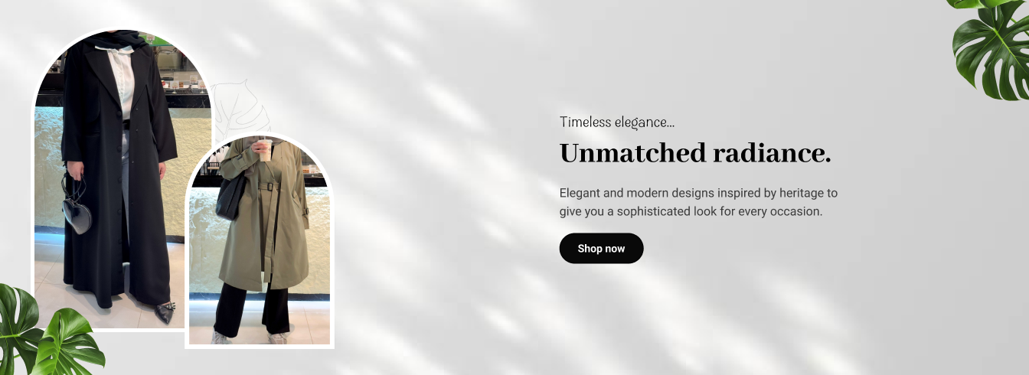Click the black trousers in right photo
1029x375 pixels.
click(251, 310)
